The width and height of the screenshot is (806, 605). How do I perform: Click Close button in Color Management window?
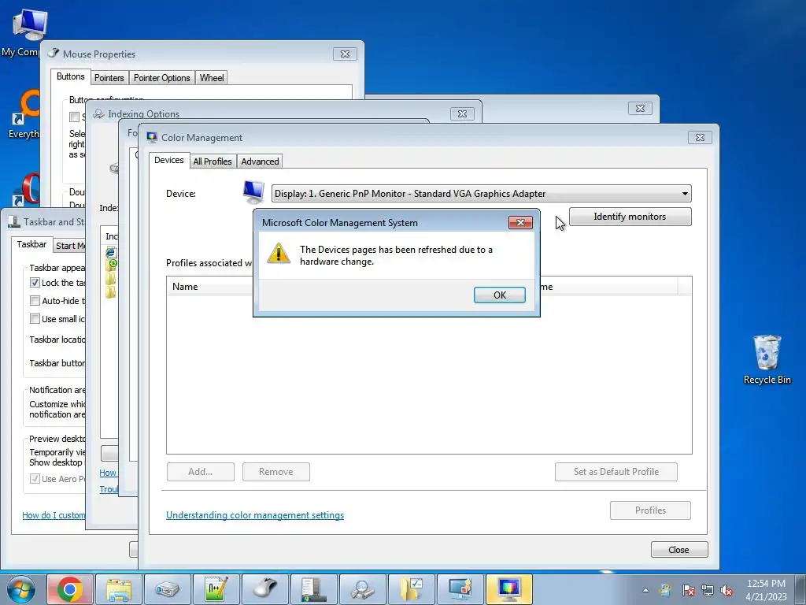(678, 549)
